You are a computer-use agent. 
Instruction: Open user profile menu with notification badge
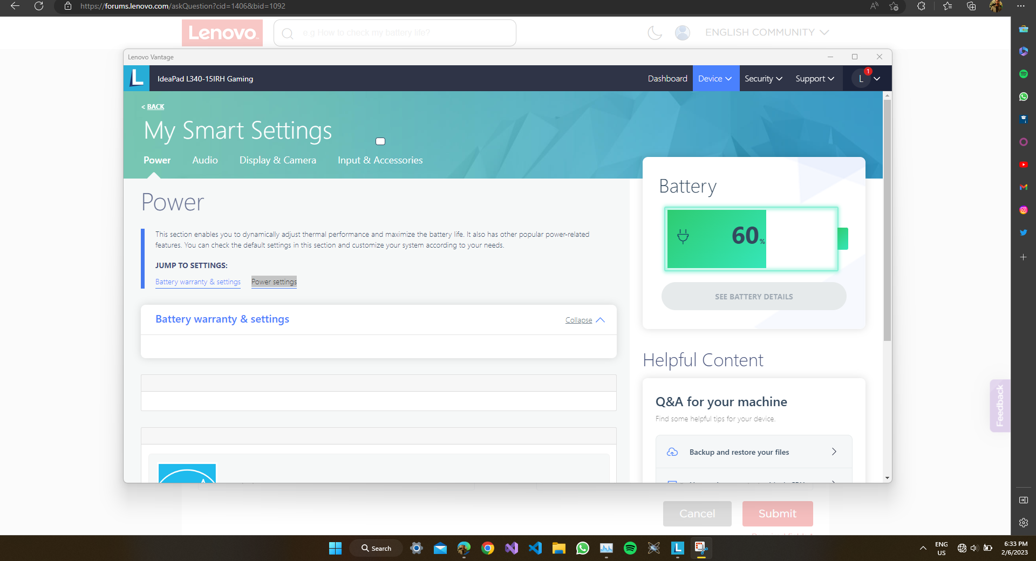coord(867,79)
